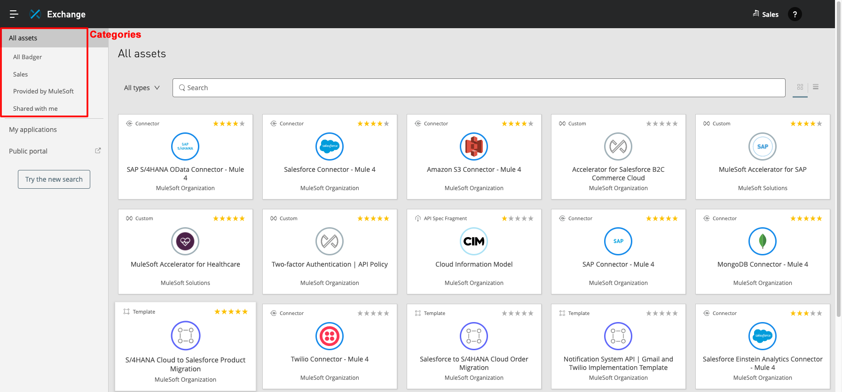Open Accelerator for Salesforce B2C Commerce icon
The width and height of the screenshot is (842, 392).
(x=618, y=146)
